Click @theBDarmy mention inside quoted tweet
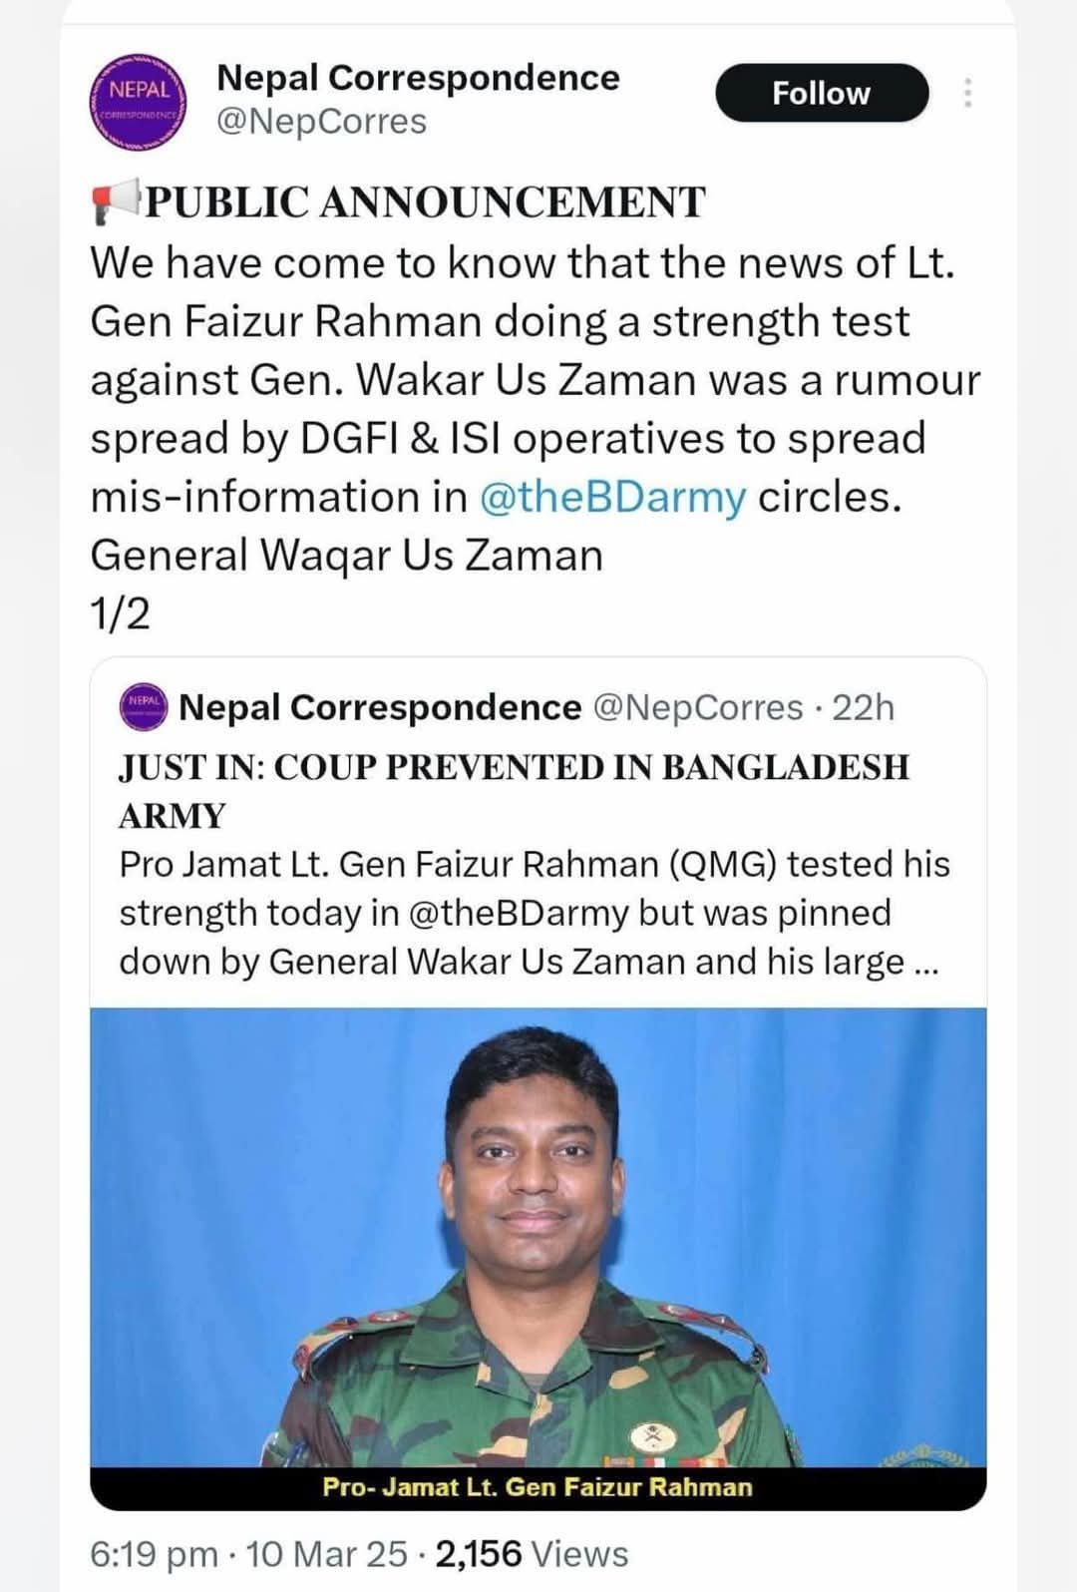This screenshot has height=1592, width=1077. [x=519, y=913]
